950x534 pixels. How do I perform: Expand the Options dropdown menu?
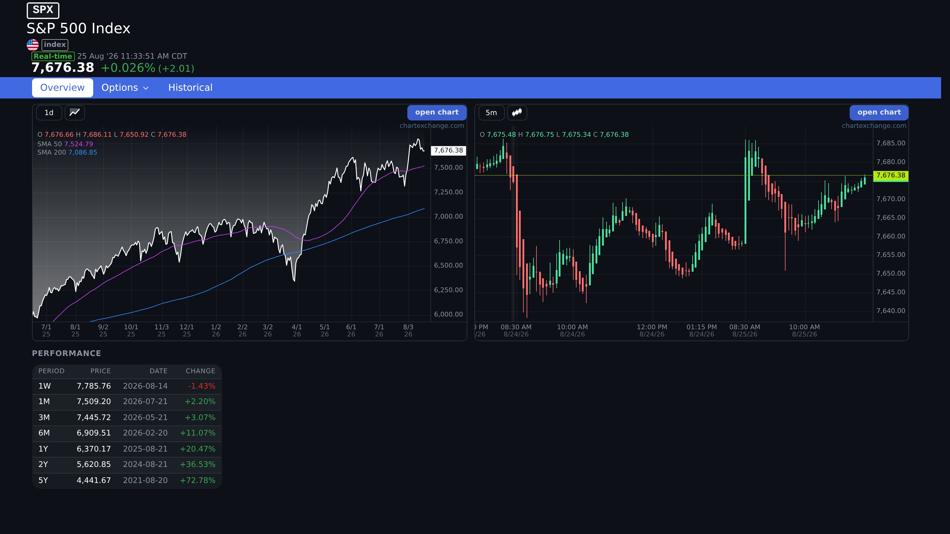pos(125,88)
